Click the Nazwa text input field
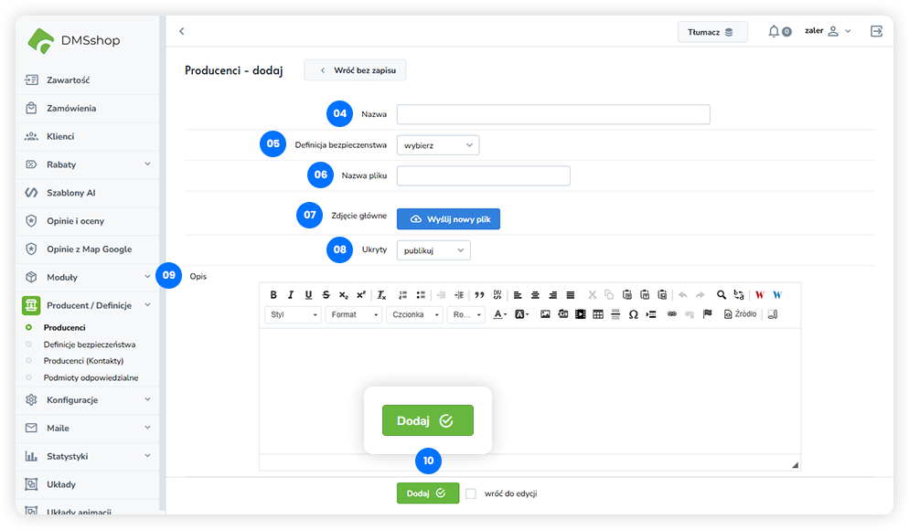Image resolution: width=909 pixels, height=530 pixels. click(x=552, y=114)
